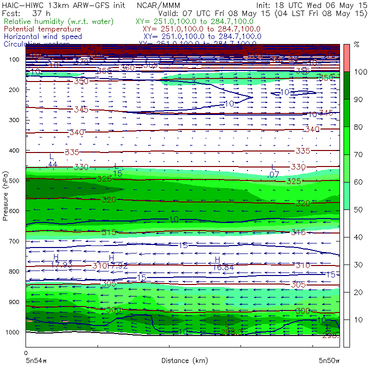Click the wind minimum value '.07'
The width and height of the screenshot is (370, 370).
tap(273, 174)
